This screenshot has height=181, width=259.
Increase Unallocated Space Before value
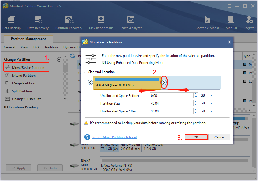pyautogui.click(x=196, y=94)
